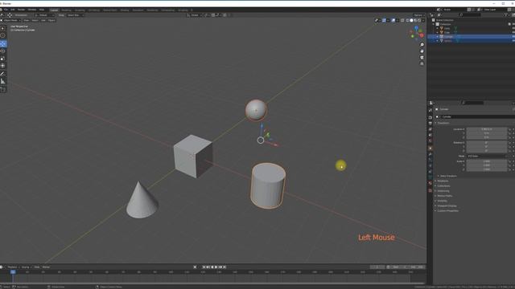Lock the Scale X value

click(509, 161)
